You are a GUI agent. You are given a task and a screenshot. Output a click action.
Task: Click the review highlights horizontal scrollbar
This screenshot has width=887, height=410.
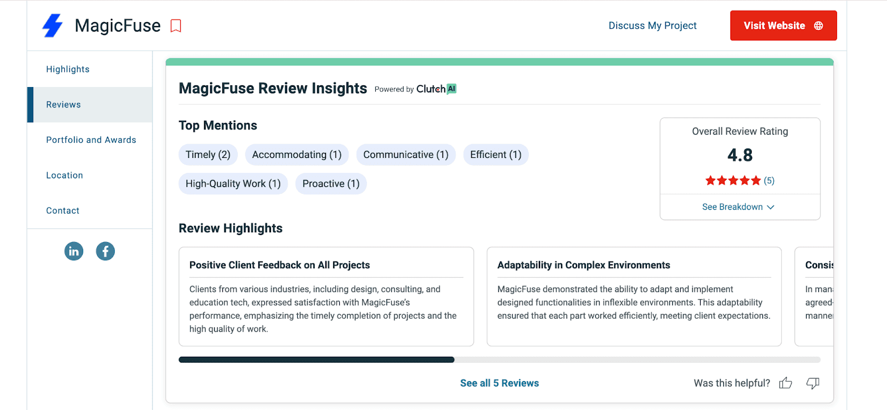[x=316, y=360]
